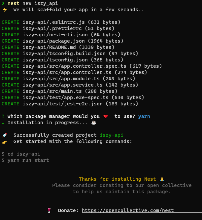Click the rocket emoji

coord(5,135)
